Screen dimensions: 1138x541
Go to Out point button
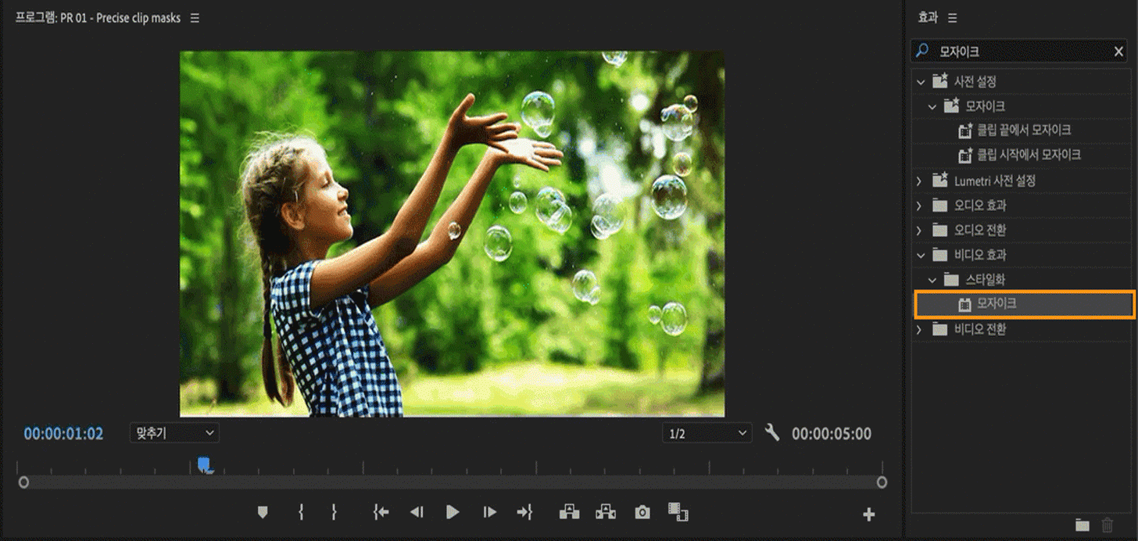tap(524, 512)
